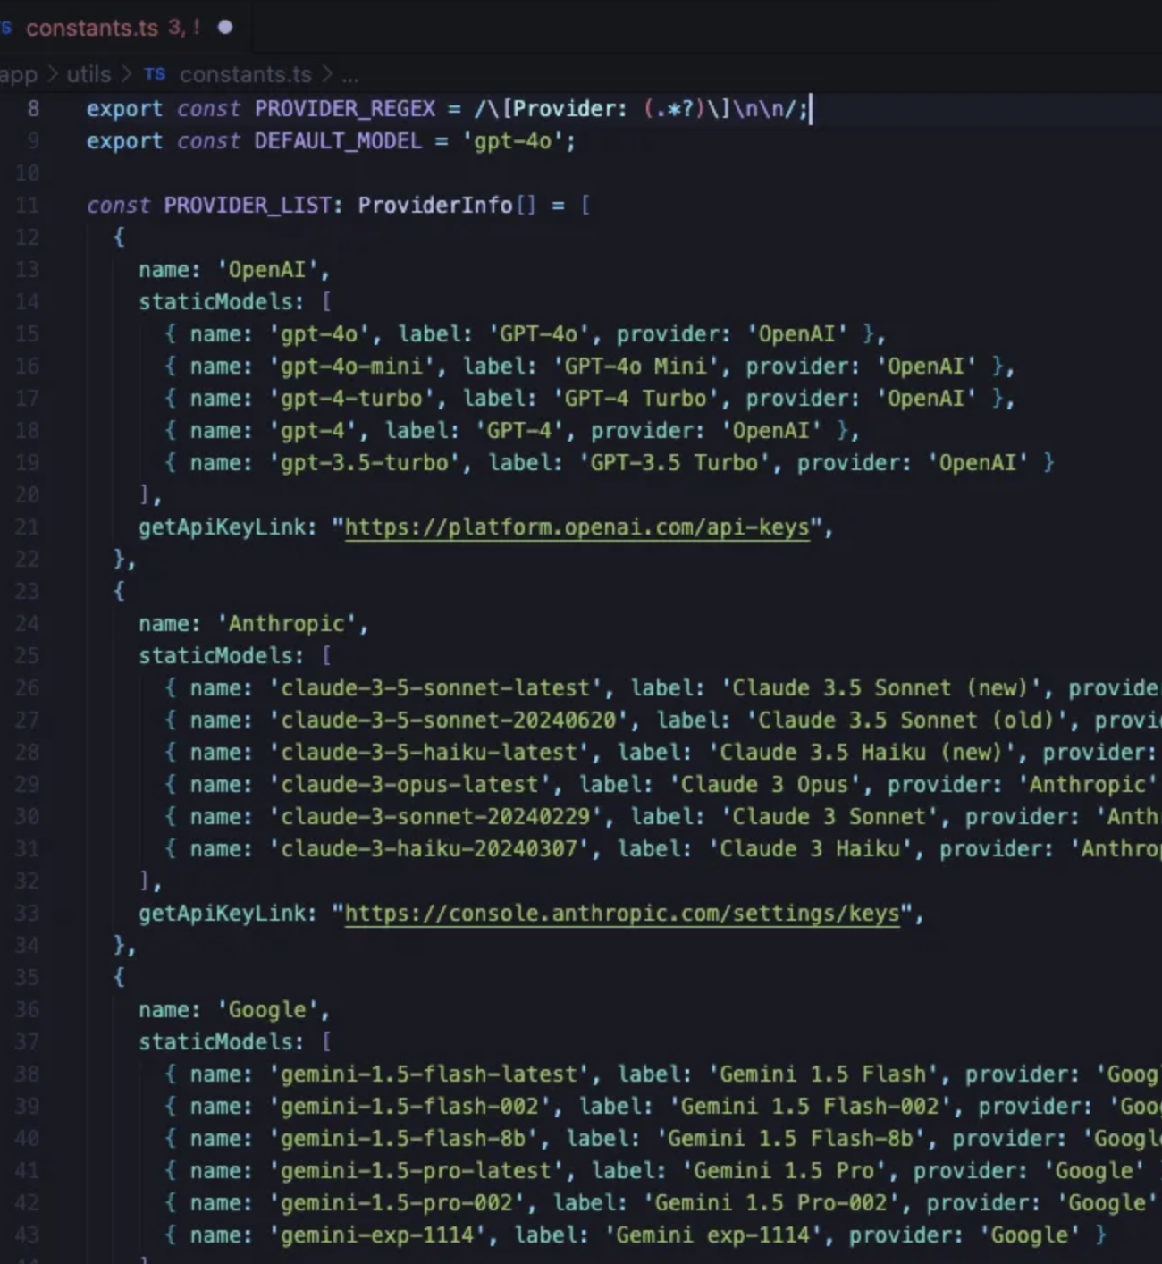The image size is (1162, 1264).
Task: Click the 'constants.ts' breadcrumb segment
Action: (x=246, y=74)
